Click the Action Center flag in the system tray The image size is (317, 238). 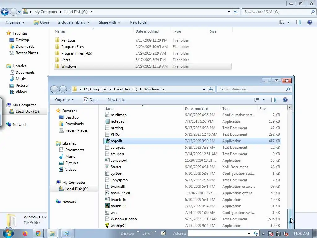coord(271,234)
